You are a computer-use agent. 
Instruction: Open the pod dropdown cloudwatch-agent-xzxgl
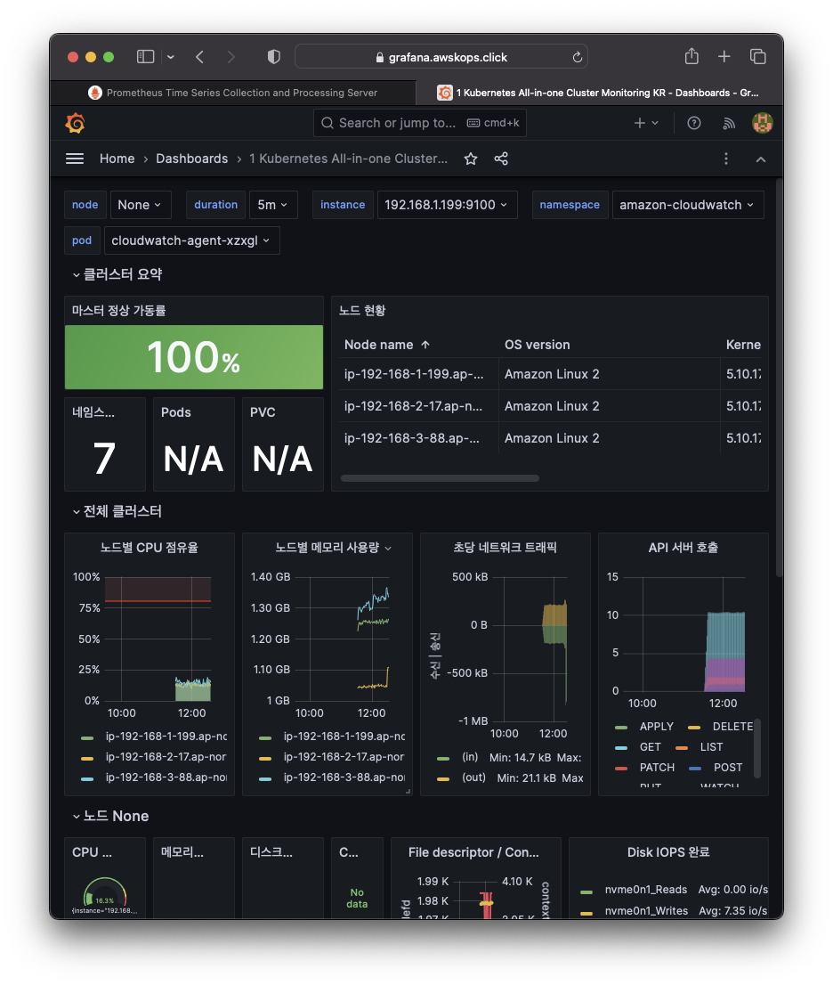coord(191,240)
